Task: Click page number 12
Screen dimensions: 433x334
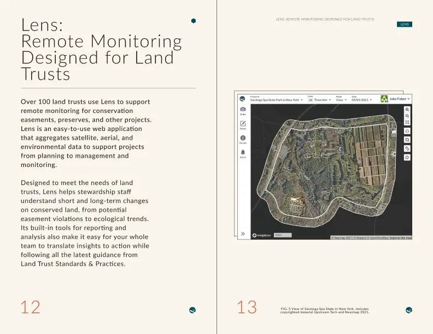Action: click(31, 307)
